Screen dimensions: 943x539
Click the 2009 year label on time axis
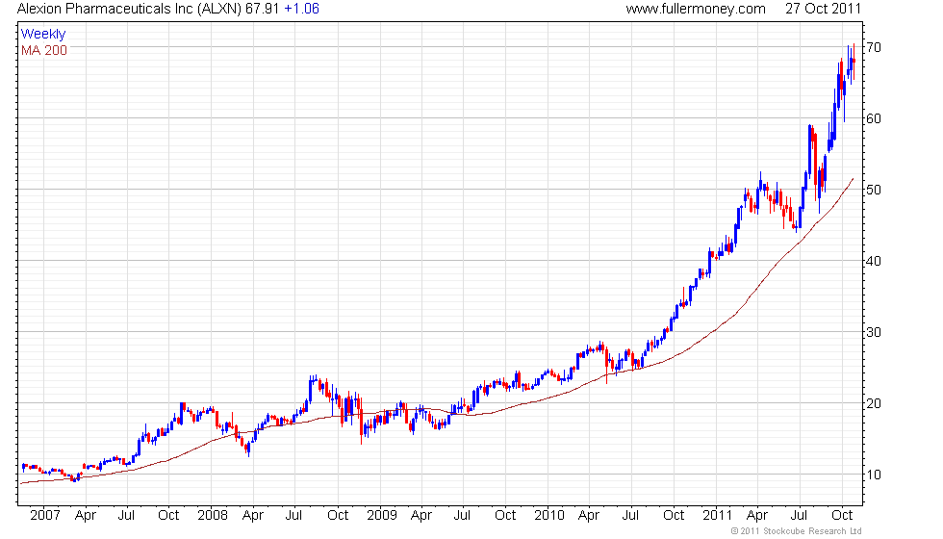point(382,516)
